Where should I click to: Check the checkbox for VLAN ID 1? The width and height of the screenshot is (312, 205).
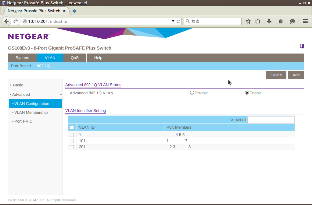(72, 135)
